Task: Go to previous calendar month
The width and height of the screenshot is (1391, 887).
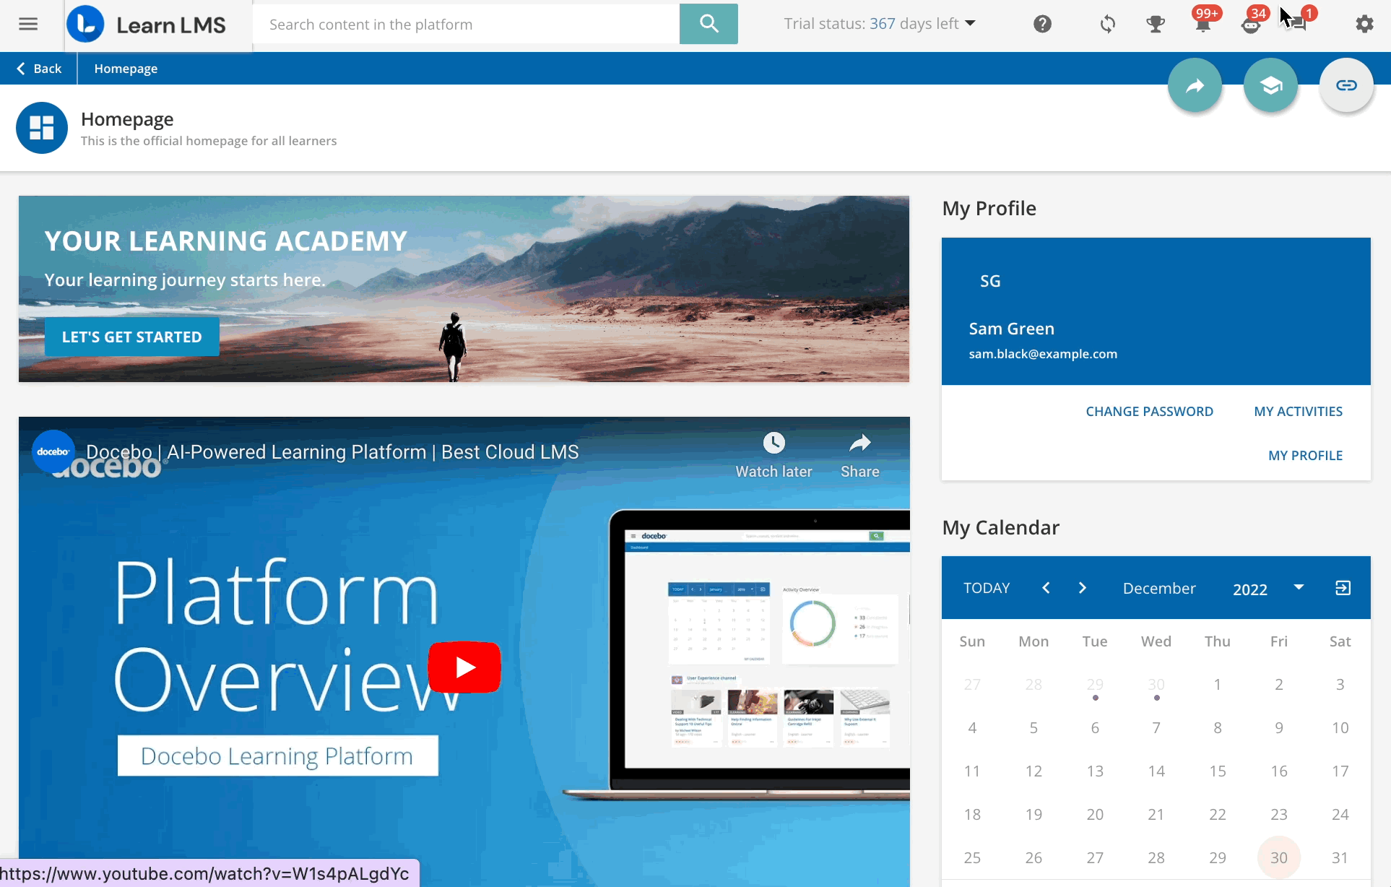Action: point(1046,588)
